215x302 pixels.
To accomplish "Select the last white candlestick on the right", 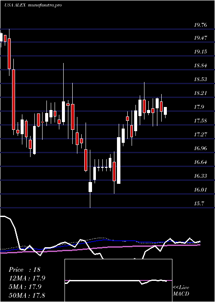I will tap(165, 111).
